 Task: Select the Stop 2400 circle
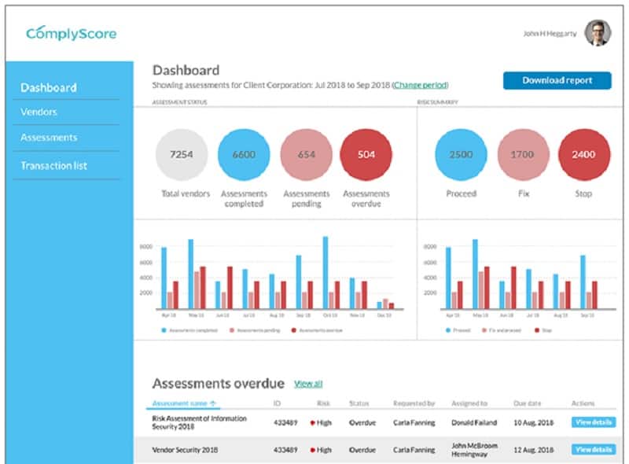point(584,154)
